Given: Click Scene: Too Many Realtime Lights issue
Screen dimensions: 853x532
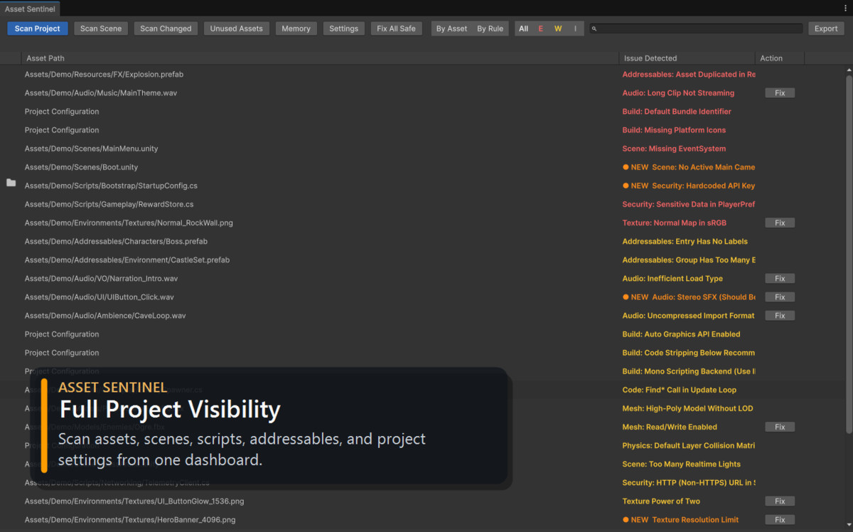Looking at the screenshot, I should (x=681, y=464).
